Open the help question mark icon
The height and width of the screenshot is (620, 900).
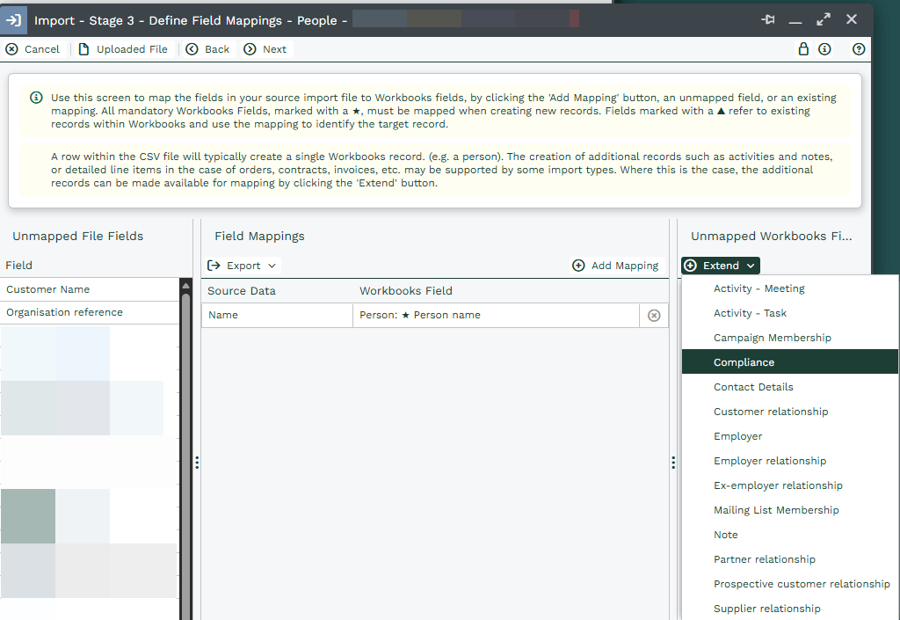[x=859, y=49]
